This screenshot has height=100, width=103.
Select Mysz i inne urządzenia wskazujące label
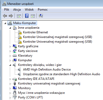point(41,93)
